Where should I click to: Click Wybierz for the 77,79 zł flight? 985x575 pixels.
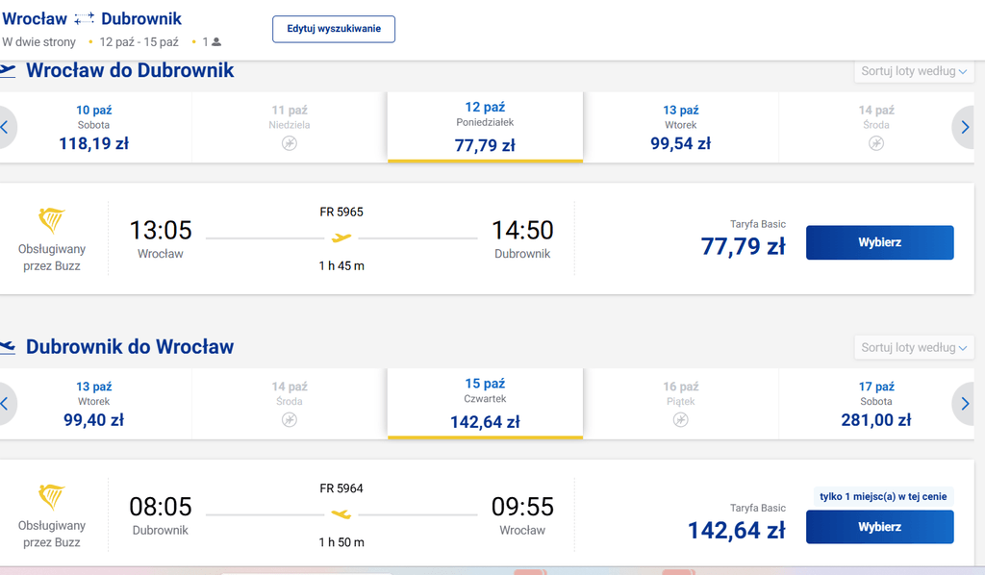tap(879, 242)
